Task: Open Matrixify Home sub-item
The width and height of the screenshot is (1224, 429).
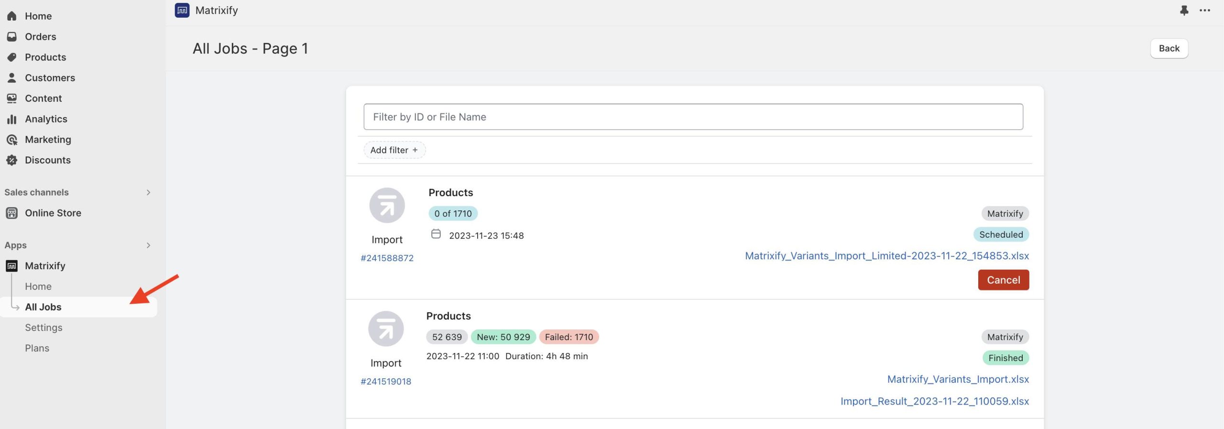Action: point(38,286)
